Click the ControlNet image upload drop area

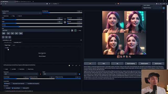[x=42, y=55]
